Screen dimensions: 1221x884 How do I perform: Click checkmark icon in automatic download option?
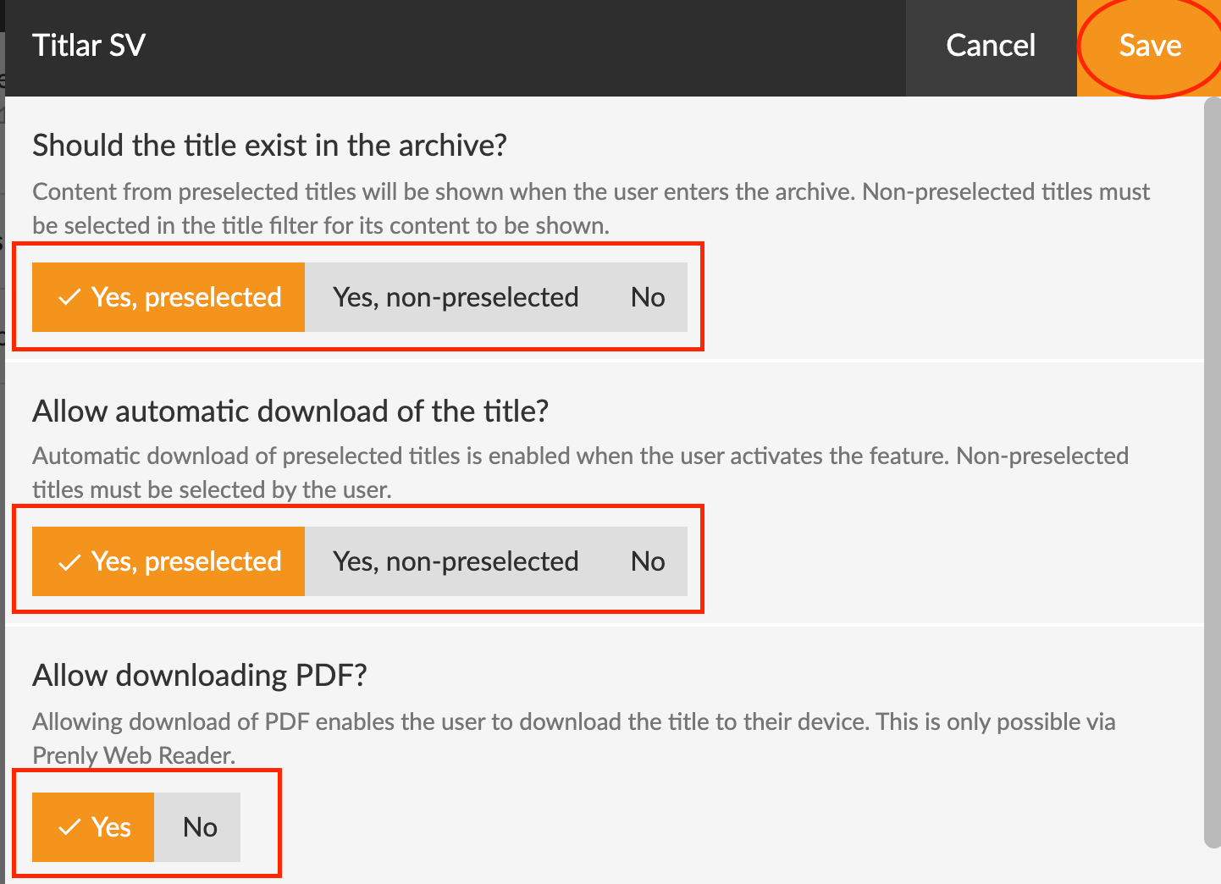69,562
